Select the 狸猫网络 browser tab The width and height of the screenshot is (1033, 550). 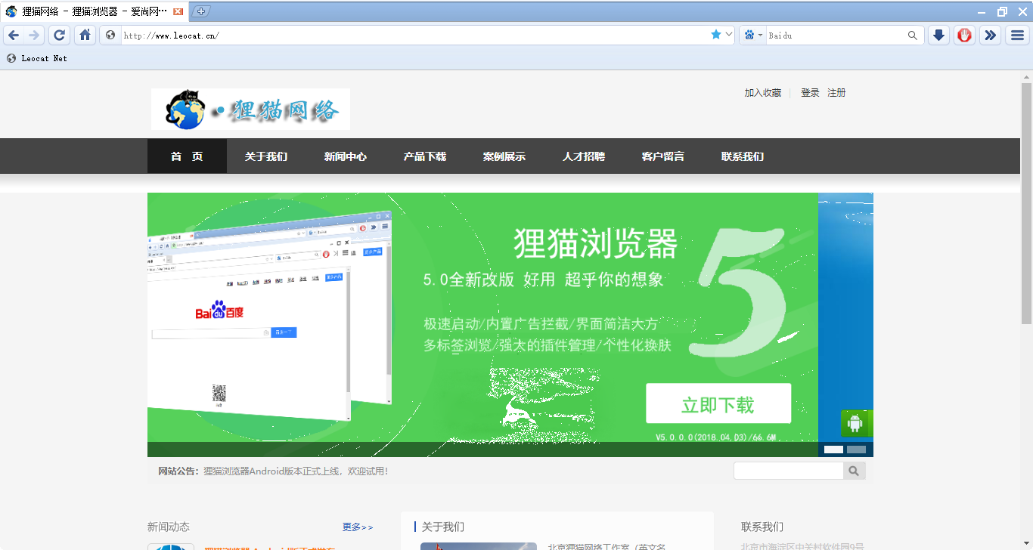(x=94, y=12)
